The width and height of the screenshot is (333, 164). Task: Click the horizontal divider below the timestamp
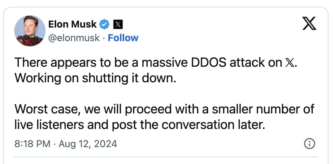(x=166, y=157)
